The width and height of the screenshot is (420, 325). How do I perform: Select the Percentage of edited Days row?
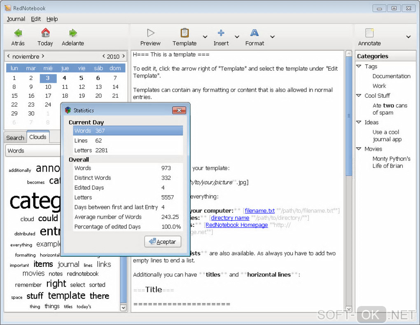(x=128, y=226)
